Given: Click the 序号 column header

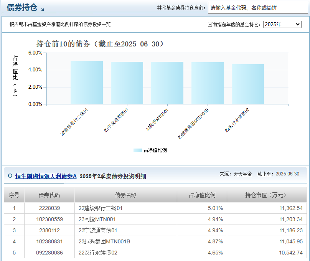Looking at the screenshot, I should coord(14,195).
